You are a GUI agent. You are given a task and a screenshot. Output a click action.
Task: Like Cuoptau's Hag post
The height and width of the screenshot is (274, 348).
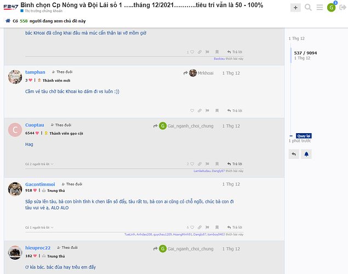pos(192,164)
